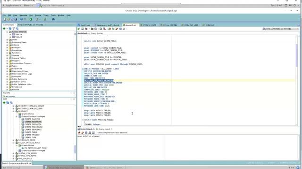Click the Run Script icon in worksheet toolbar
The width and height of the screenshot is (302, 169).
(x=83, y=29)
